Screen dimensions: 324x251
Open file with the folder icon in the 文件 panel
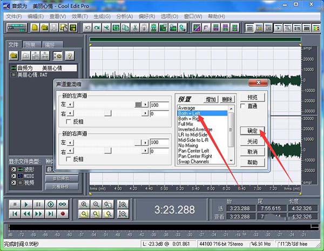pyautogui.click(x=14, y=56)
